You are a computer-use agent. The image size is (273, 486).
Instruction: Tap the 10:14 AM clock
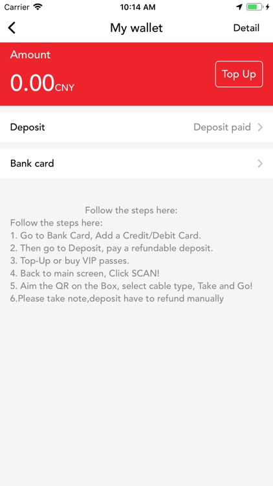138,7
